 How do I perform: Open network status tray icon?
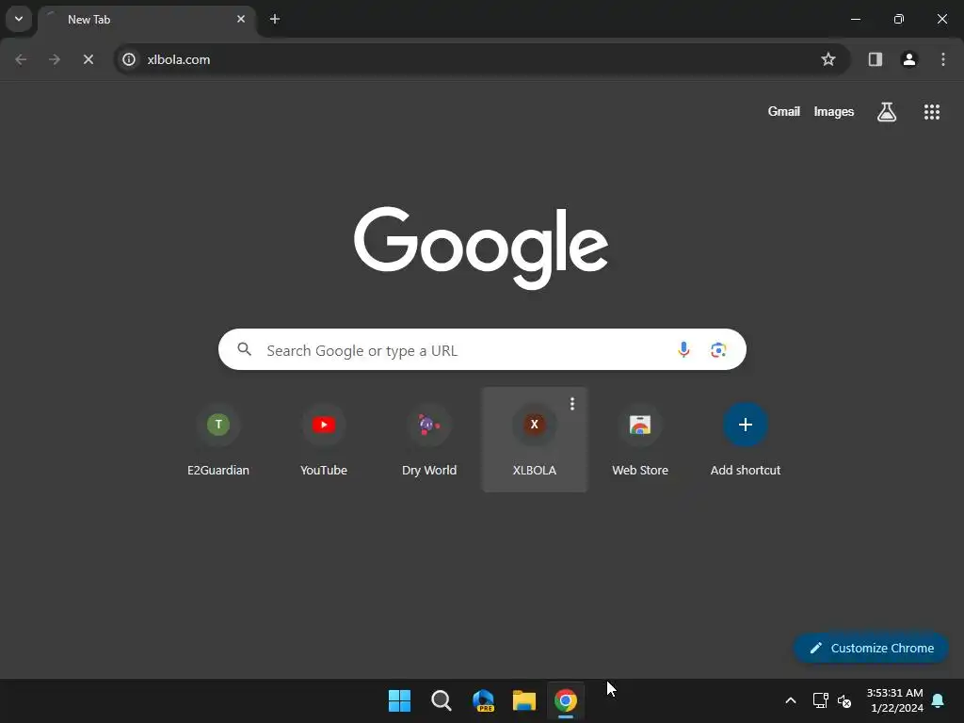(x=820, y=700)
